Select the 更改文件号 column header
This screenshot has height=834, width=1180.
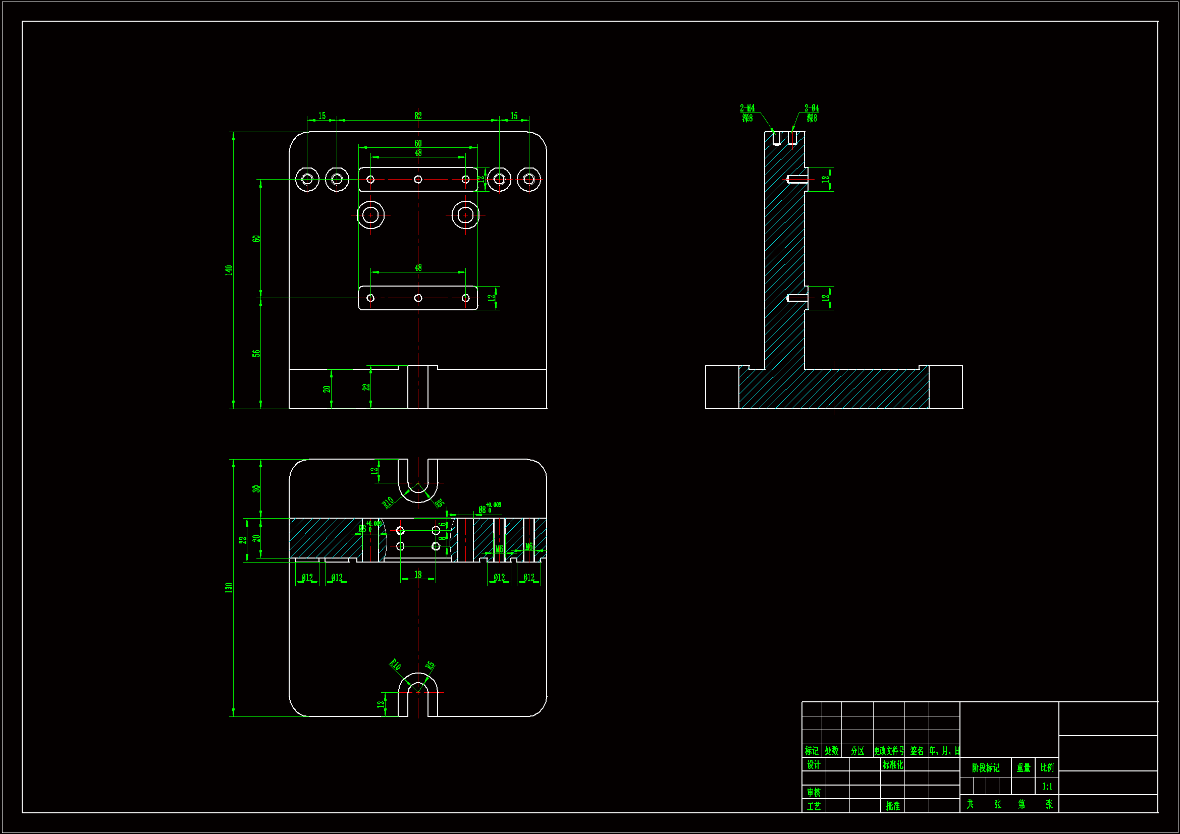(889, 751)
